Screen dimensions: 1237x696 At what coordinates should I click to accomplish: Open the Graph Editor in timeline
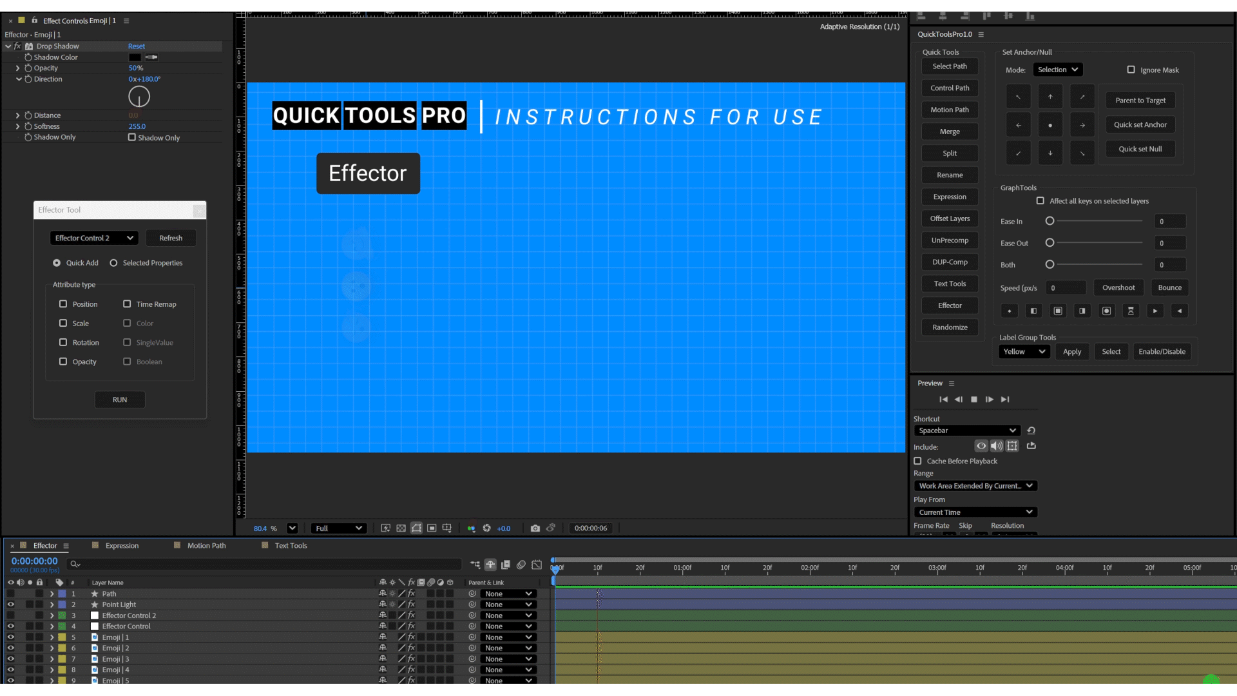point(537,565)
